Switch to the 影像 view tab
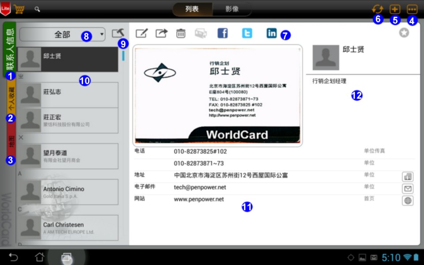 [x=232, y=9]
